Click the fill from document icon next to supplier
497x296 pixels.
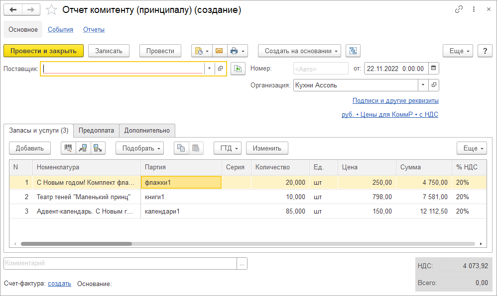239,69
